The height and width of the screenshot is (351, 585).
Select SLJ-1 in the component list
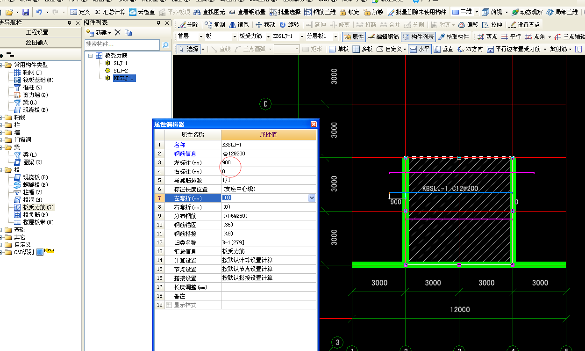pos(120,63)
